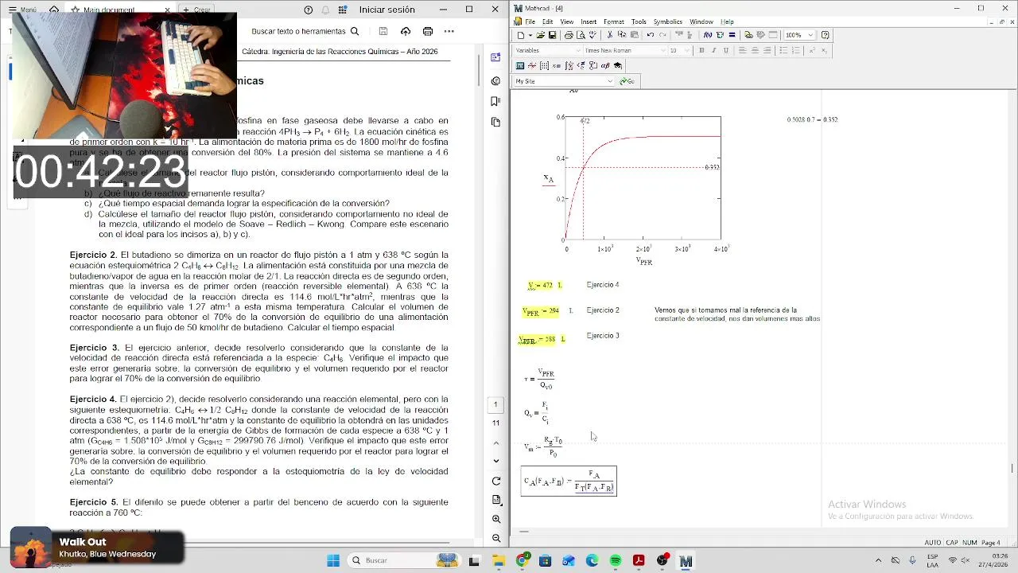This screenshot has width=1018, height=573.
Task: Go to next page in PDF
Action: pyautogui.click(x=496, y=460)
